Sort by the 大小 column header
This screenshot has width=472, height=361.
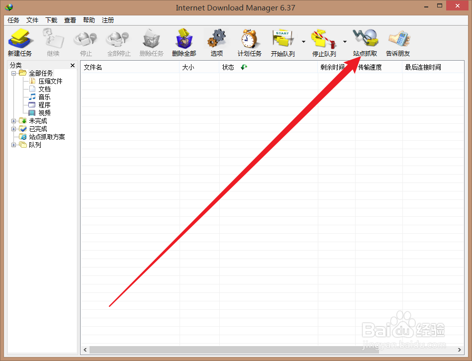coord(199,67)
